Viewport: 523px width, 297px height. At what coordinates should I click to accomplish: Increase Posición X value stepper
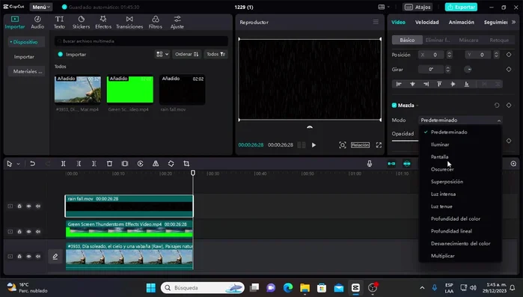click(449, 53)
